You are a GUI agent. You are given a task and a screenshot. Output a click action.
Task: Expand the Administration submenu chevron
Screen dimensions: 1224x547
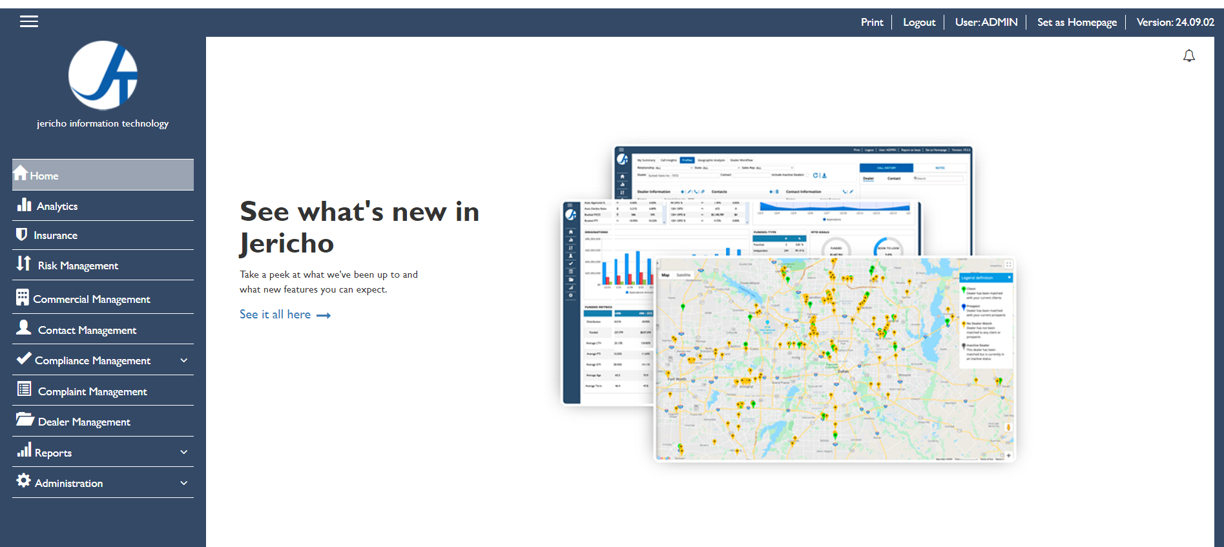tap(184, 483)
